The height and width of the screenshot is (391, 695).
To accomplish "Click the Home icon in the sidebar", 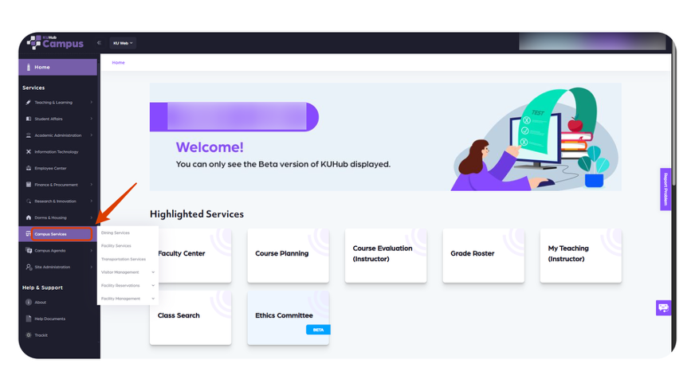I will (29, 68).
